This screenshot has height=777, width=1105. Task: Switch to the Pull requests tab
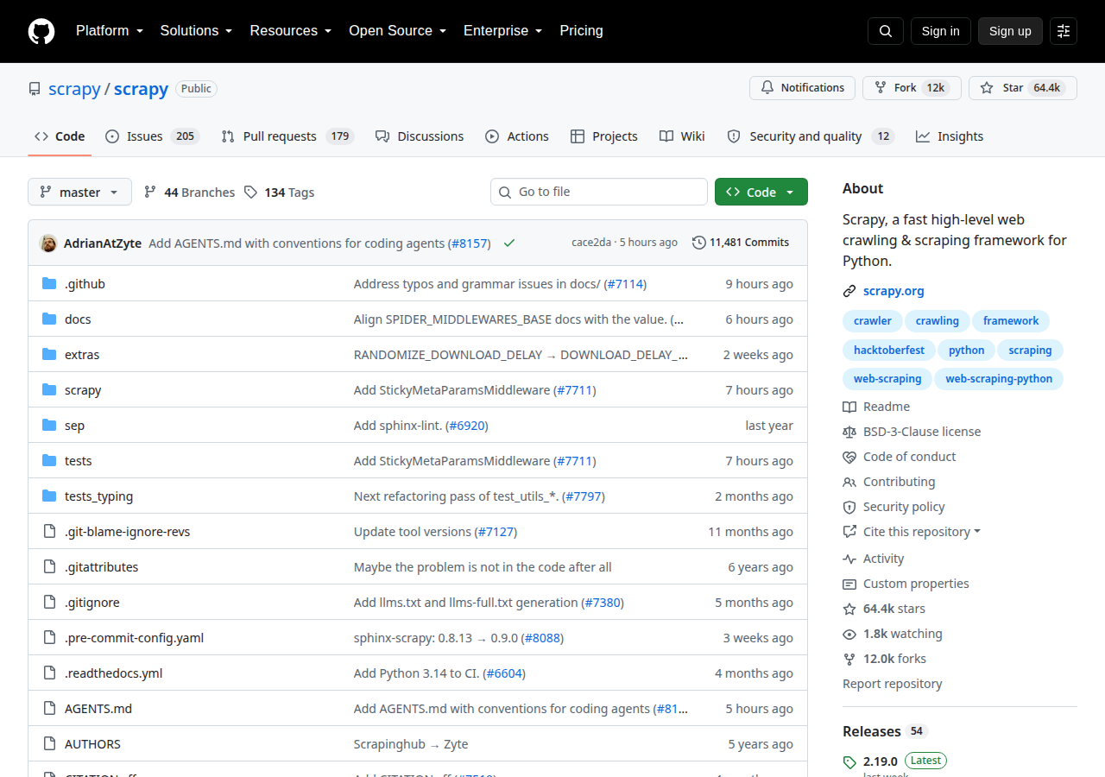287,136
